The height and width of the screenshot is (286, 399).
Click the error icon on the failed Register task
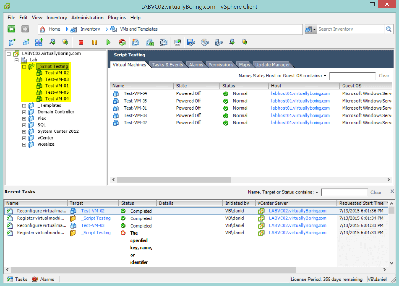(123, 233)
